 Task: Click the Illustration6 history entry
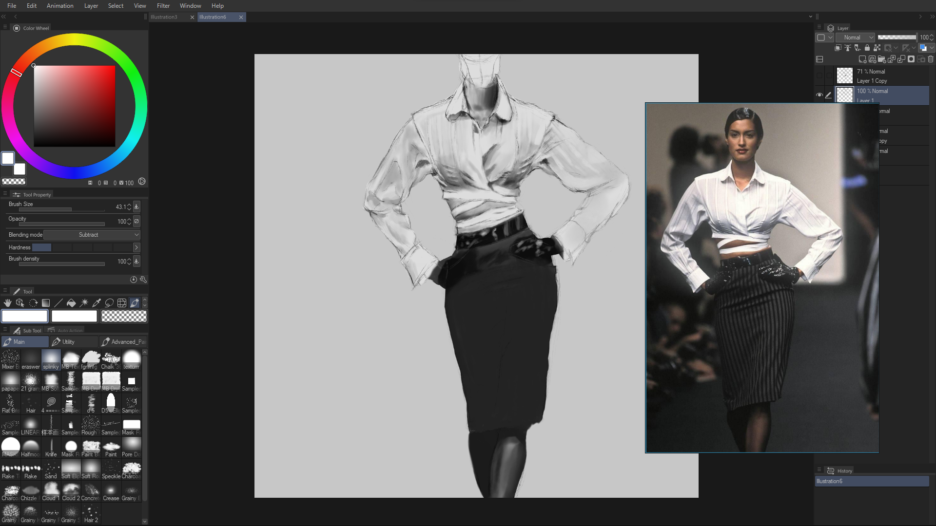[872, 481]
